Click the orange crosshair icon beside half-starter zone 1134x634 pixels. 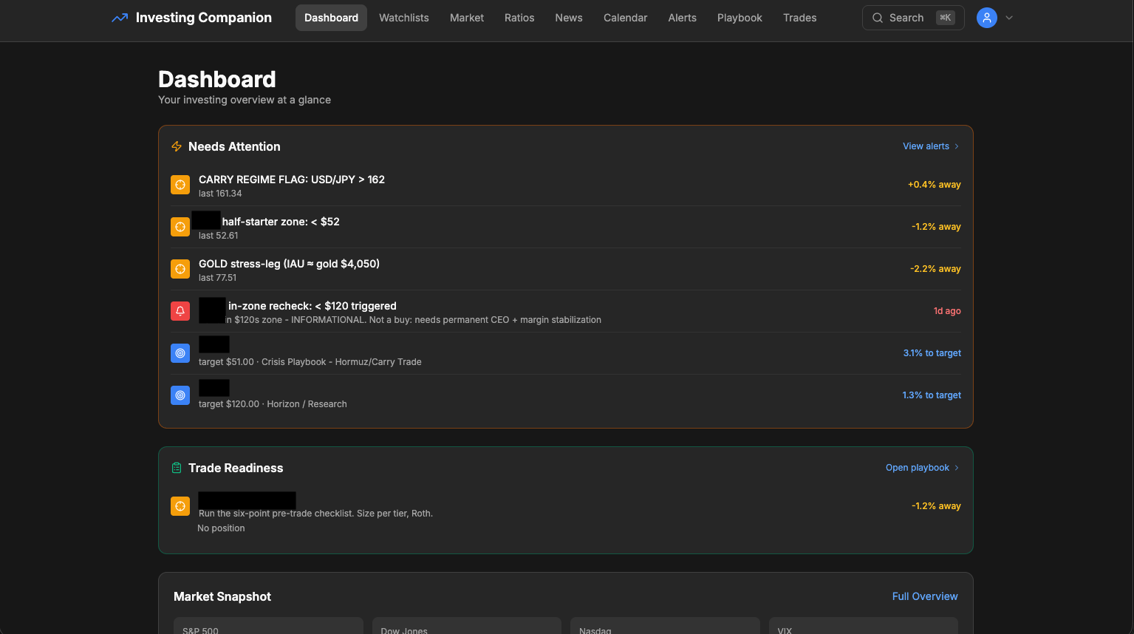[180, 227]
